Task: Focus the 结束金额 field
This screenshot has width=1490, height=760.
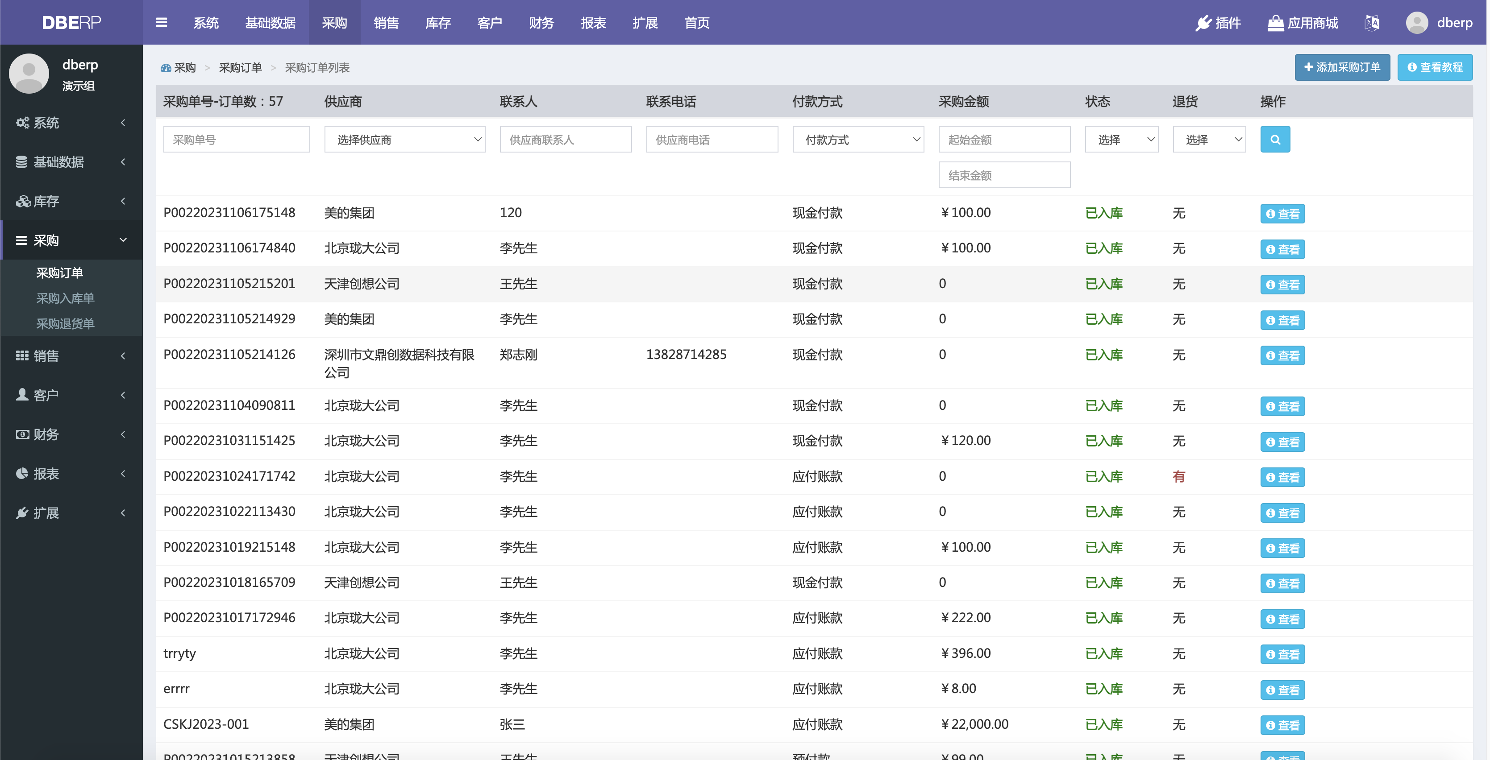Action: point(1004,174)
